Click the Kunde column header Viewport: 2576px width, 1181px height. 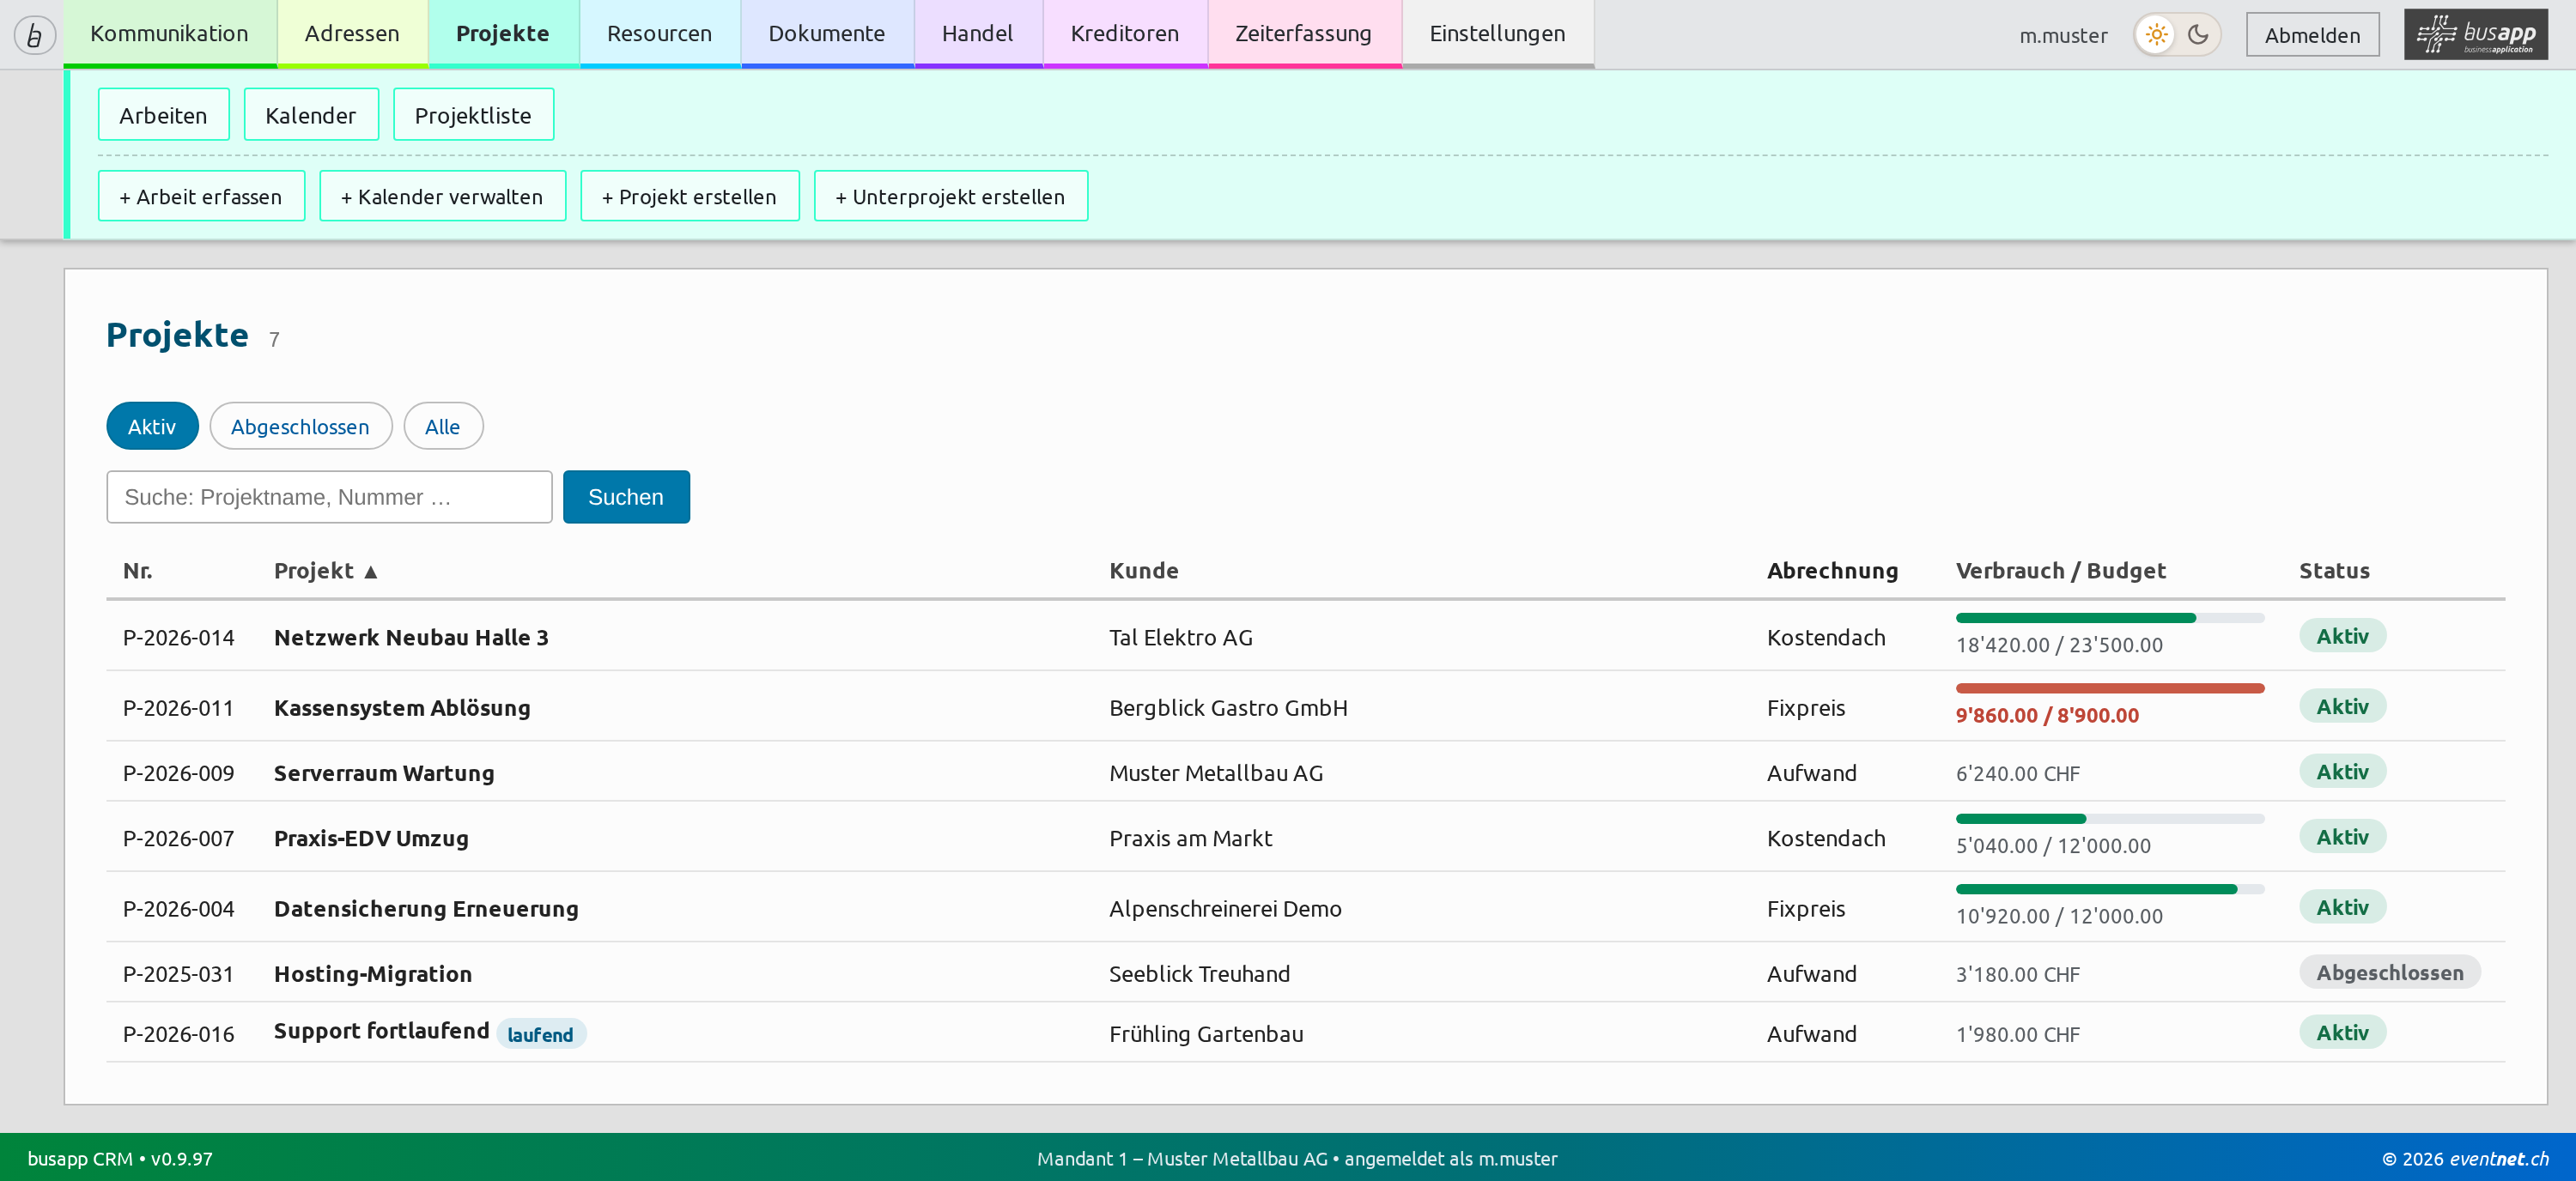point(1144,571)
